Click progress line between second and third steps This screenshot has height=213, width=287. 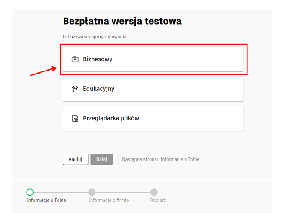pos(123,192)
